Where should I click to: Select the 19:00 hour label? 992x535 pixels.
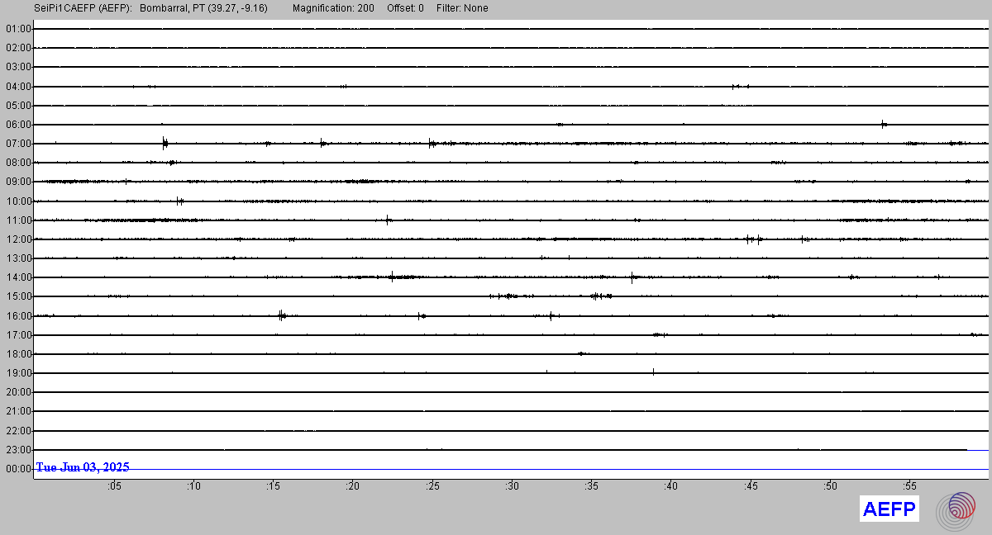[18, 373]
